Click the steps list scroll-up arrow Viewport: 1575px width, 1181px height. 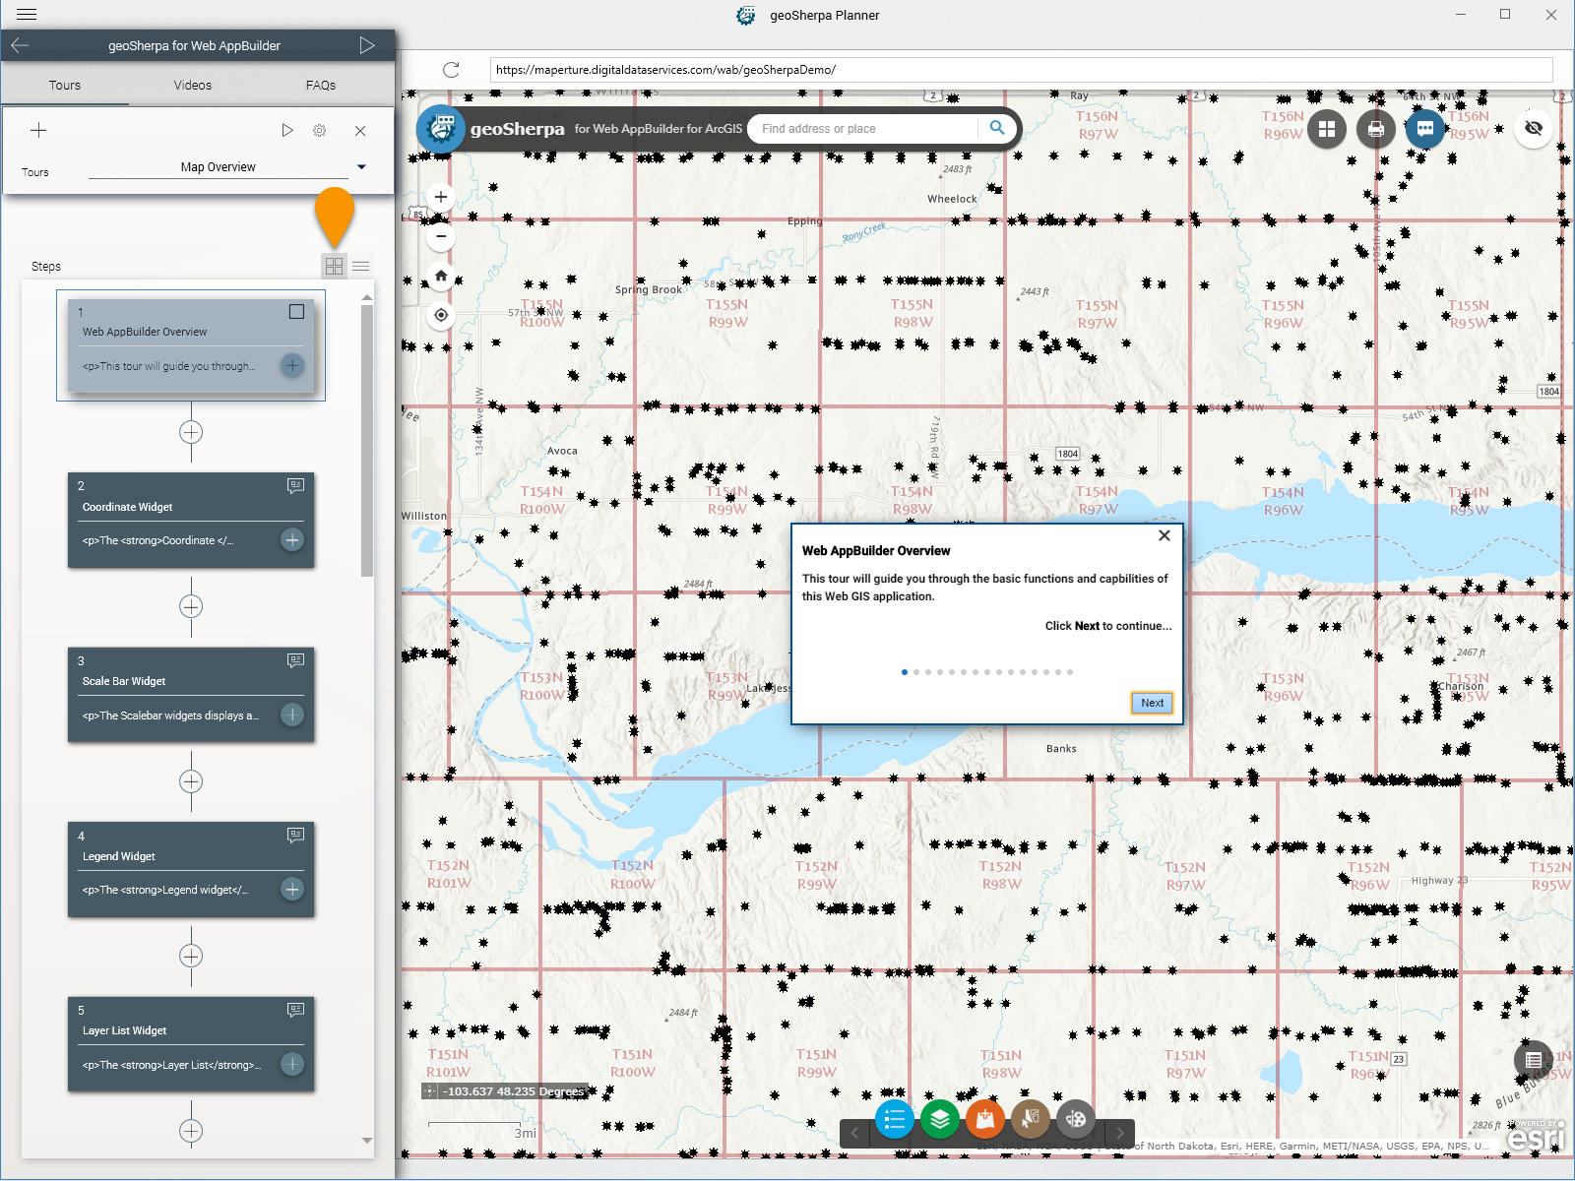click(x=367, y=297)
